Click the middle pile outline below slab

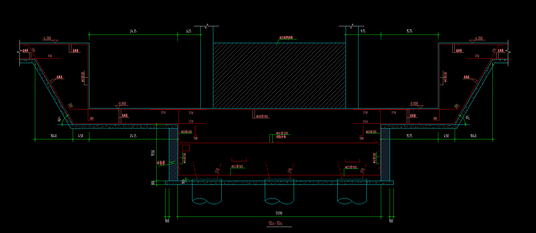tap(279, 192)
